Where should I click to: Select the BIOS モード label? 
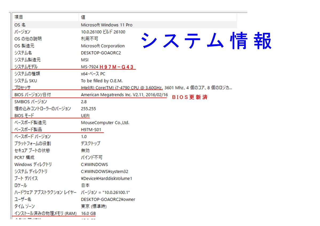(24, 116)
